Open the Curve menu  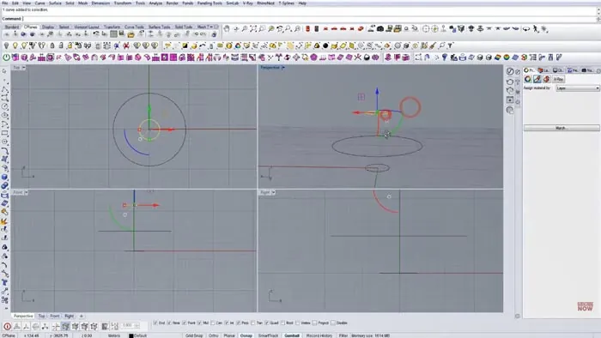[x=39, y=3]
